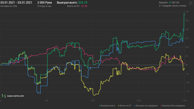Click the '2 005 Руки' hand count
The height and width of the screenshot is (109, 194).
click(45, 2)
